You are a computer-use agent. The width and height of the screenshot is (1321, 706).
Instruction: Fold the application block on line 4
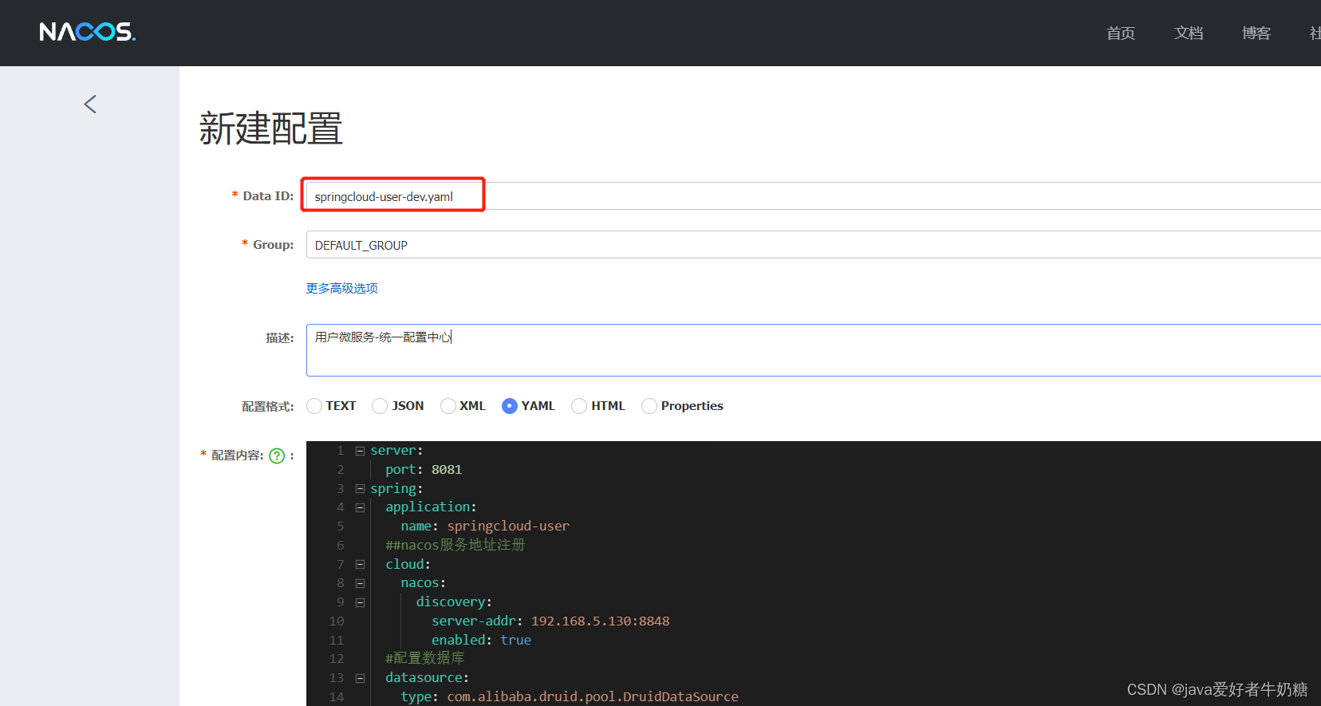(360, 507)
